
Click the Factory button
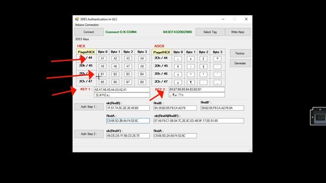240,53
